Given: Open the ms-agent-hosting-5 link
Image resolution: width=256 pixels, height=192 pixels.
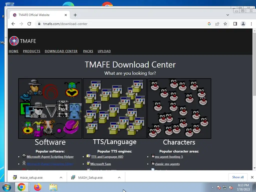Looking at the screenshot, I should click(x=169, y=157).
